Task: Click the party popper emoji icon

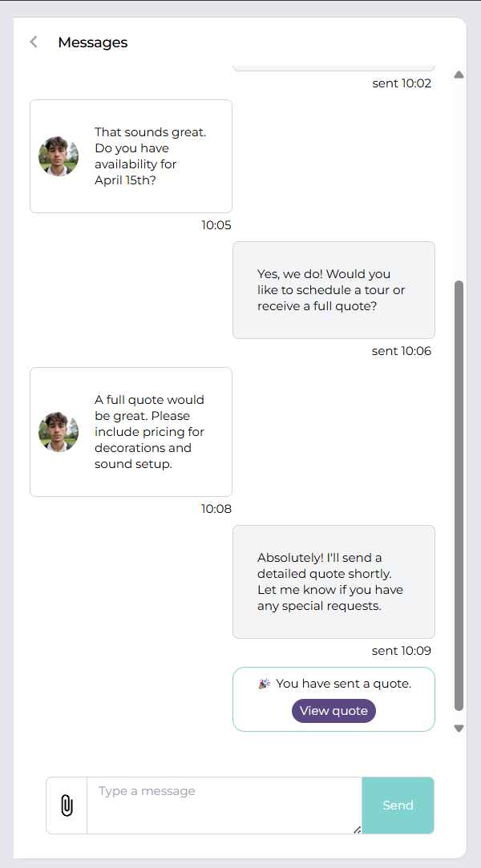Action: 264,684
